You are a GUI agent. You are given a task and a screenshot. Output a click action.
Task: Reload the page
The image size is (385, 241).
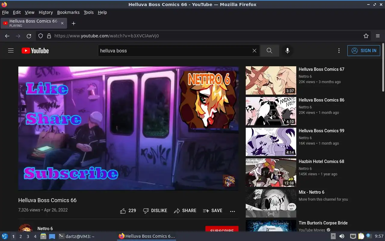(29, 36)
